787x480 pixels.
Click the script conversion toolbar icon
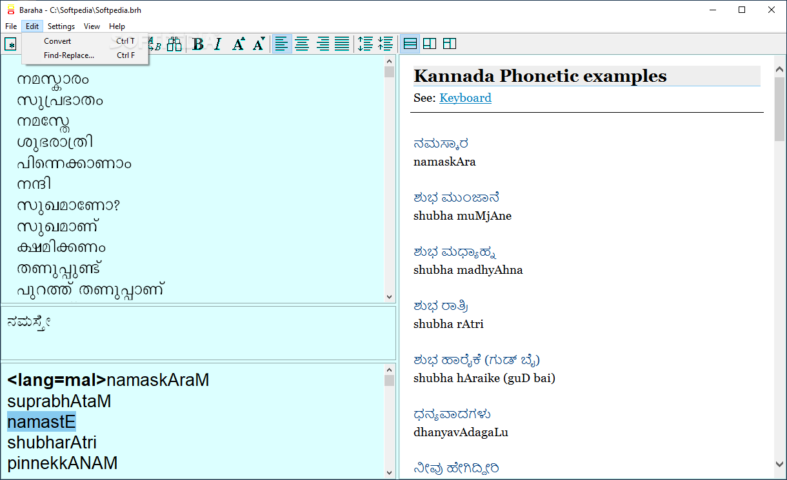(155, 44)
